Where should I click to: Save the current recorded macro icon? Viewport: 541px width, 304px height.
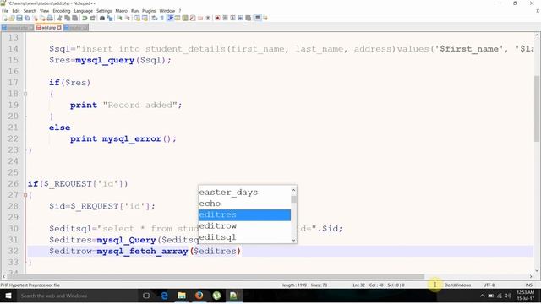248,18
